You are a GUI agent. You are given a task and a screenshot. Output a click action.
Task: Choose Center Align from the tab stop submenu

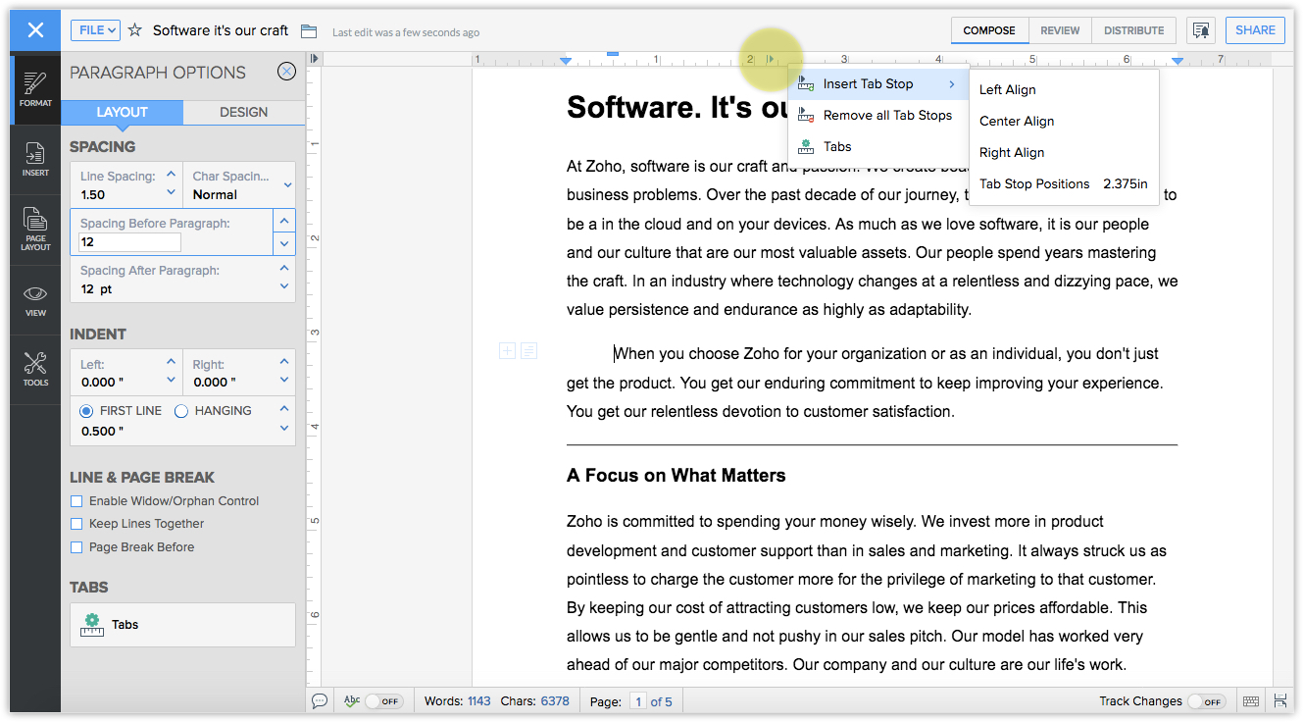click(1017, 121)
